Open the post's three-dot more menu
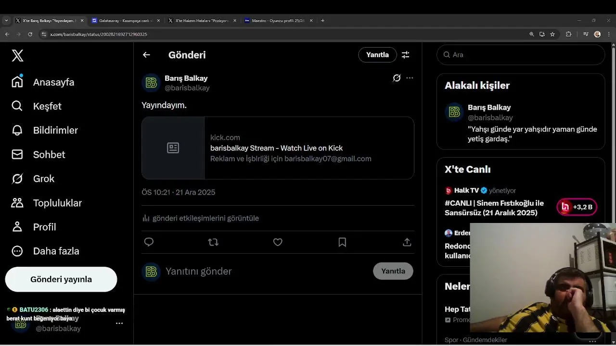 (410, 78)
